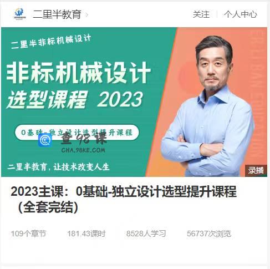Click the 二里半教育 logo avatar
Screen dimensions: 270x269
coord(20,14)
